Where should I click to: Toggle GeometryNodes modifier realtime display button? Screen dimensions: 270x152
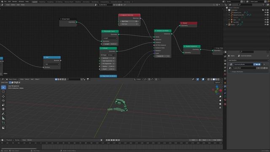click(257, 65)
